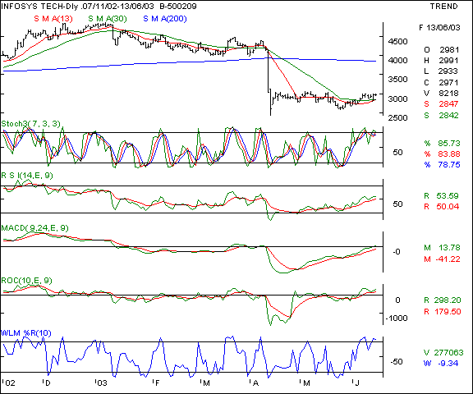Click the -1000 ROC axis label
473x394 pixels.
397,318
